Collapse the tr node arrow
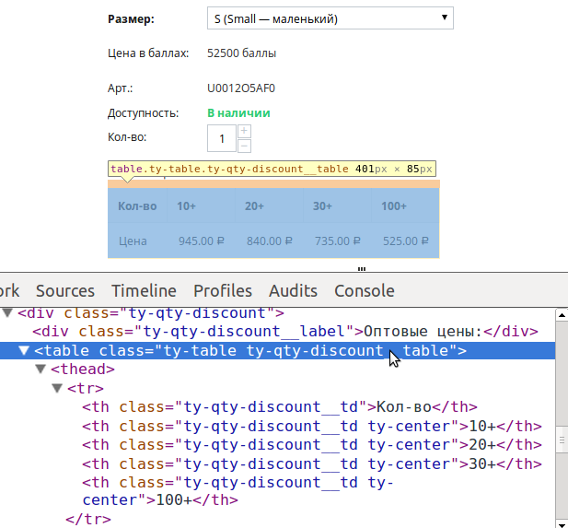 click(x=57, y=389)
